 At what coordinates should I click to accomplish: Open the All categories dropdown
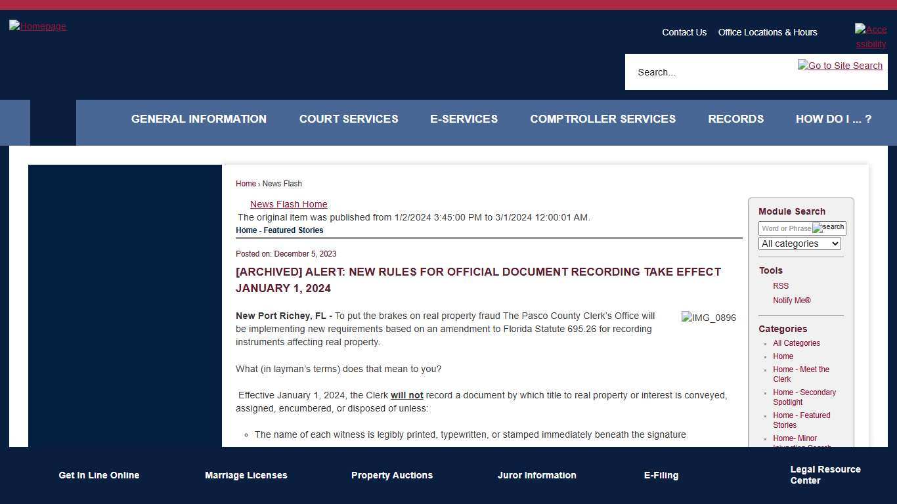pos(800,243)
